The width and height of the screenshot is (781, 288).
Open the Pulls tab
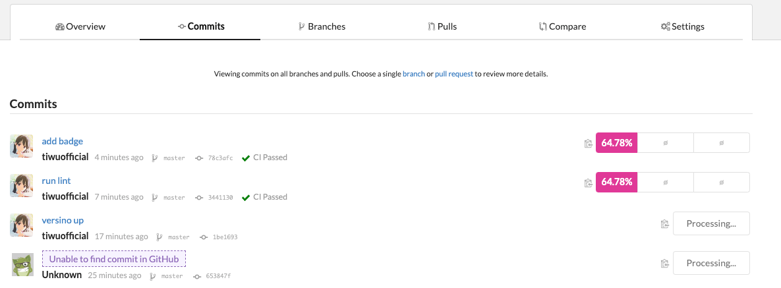tap(442, 26)
